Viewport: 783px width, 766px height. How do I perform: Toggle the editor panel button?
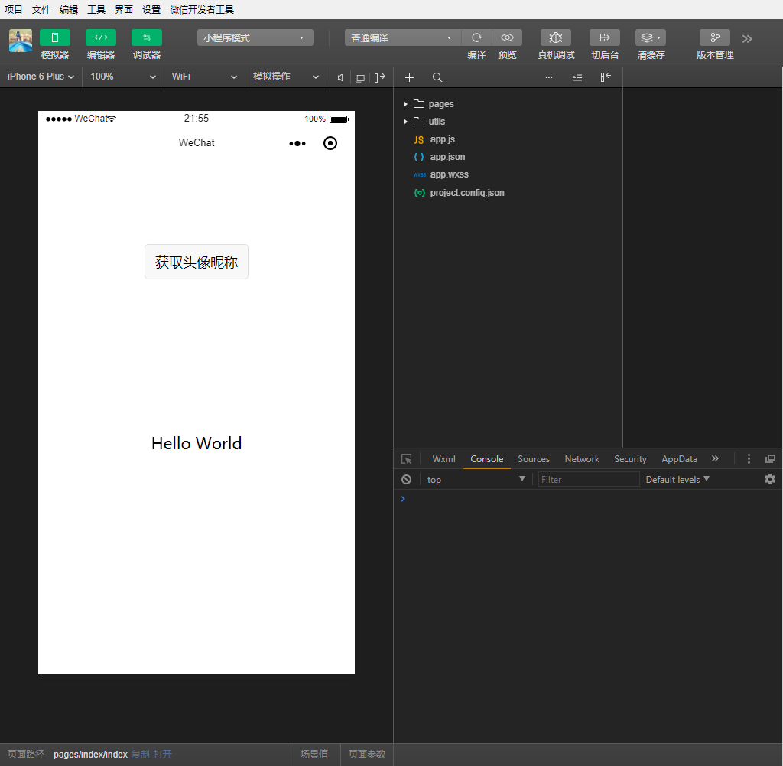tap(101, 37)
